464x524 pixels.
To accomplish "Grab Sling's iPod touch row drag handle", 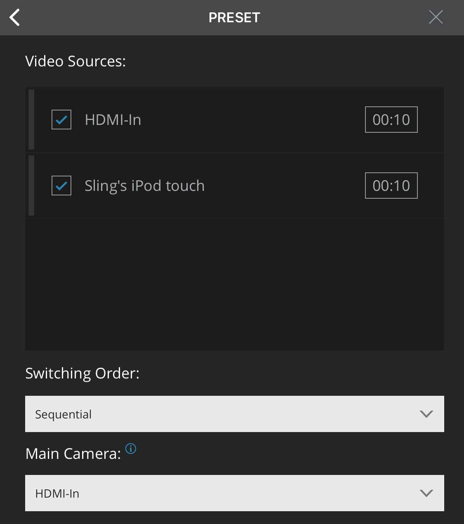I will (31, 186).
